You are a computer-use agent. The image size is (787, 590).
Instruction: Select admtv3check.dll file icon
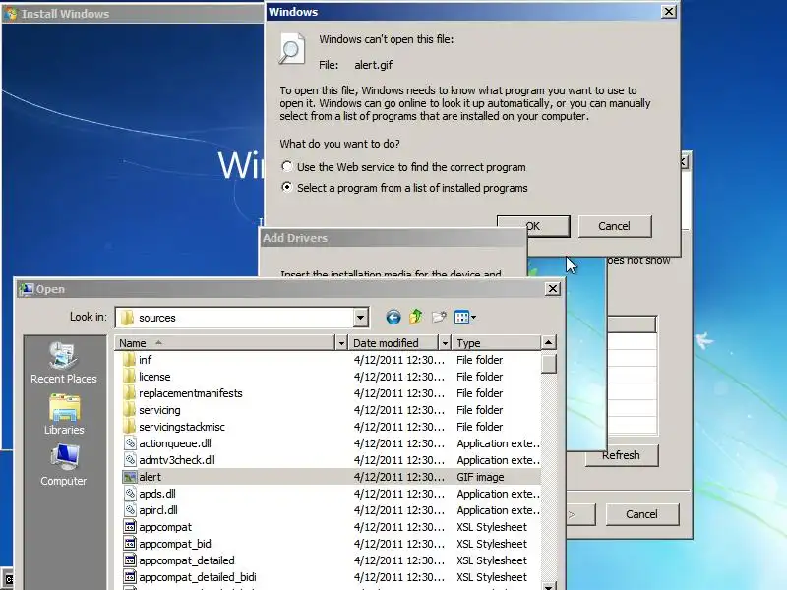(130, 459)
